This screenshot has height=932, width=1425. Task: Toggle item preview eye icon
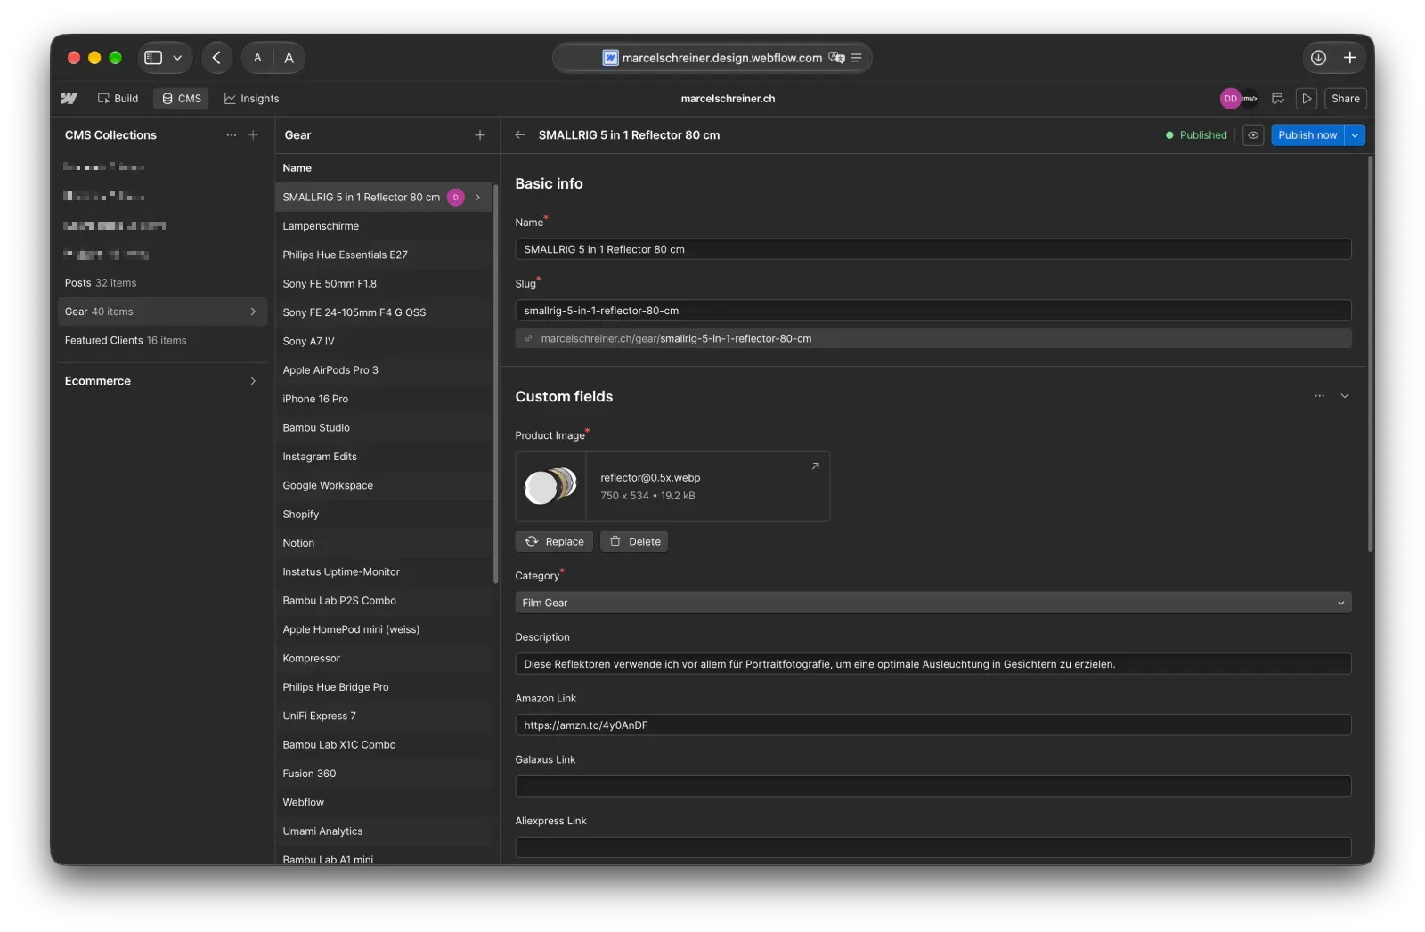(x=1253, y=135)
